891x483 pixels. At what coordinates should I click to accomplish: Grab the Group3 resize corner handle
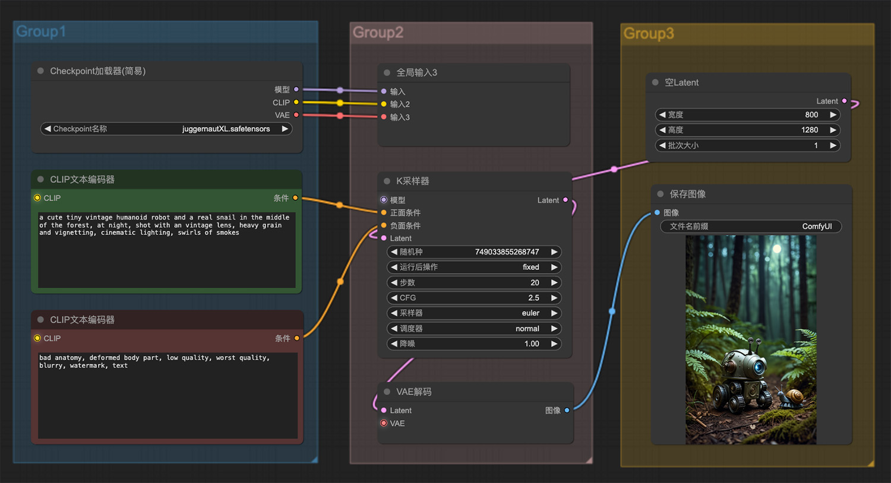[870, 463]
